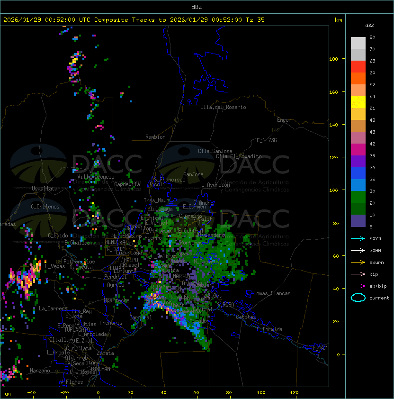The width and height of the screenshot is (394, 399).
Task: Pick the purple swatch below 39 dBZ
Action: (x=358, y=161)
